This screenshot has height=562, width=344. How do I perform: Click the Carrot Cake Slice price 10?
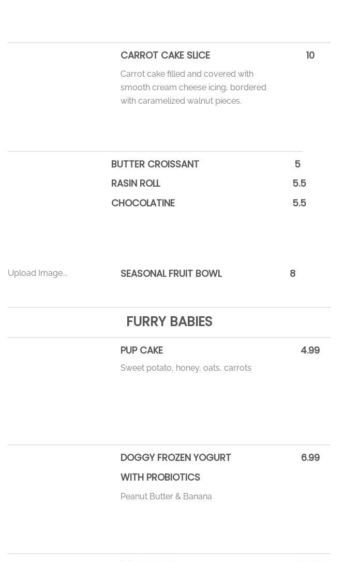[x=310, y=55]
